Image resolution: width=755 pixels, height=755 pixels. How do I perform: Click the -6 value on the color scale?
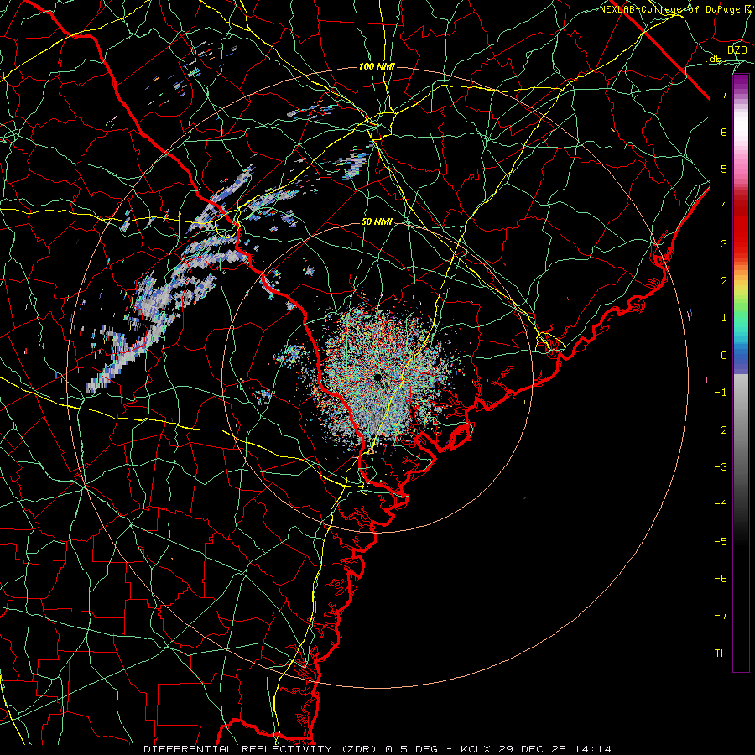[721, 579]
